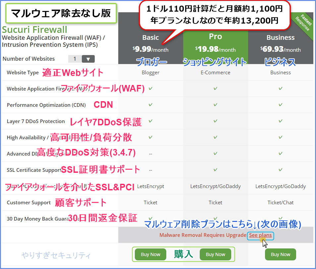Click the Pro checkmark for Layer 7 DDoS Protection

pyautogui.click(x=215, y=121)
